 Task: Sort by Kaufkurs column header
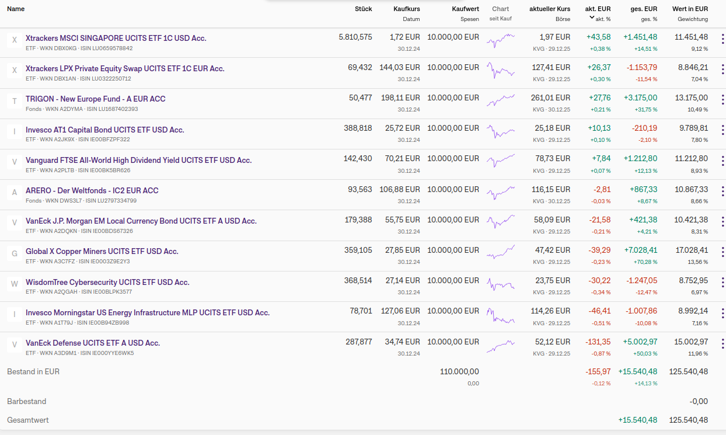tap(406, 9)
